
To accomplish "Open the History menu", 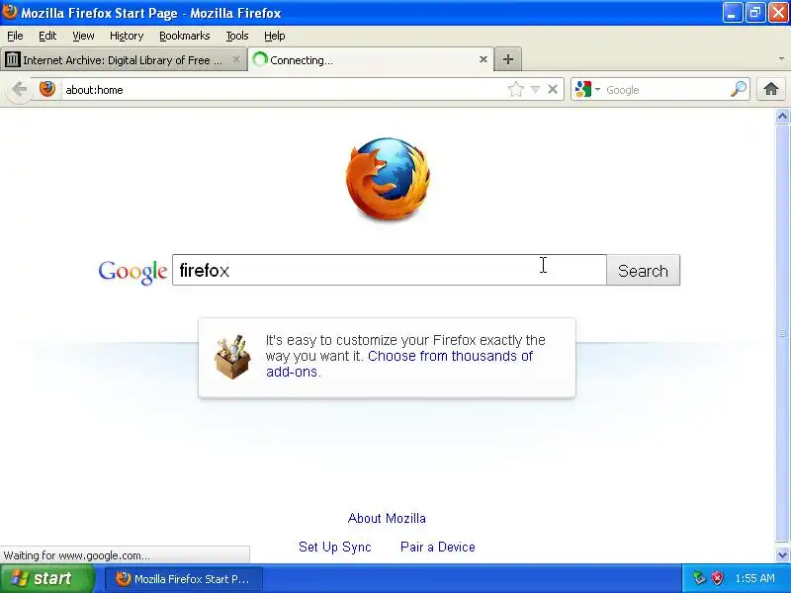I will 127,36.
